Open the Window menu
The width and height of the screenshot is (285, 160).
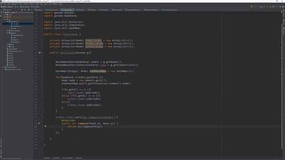click(55, 4)
